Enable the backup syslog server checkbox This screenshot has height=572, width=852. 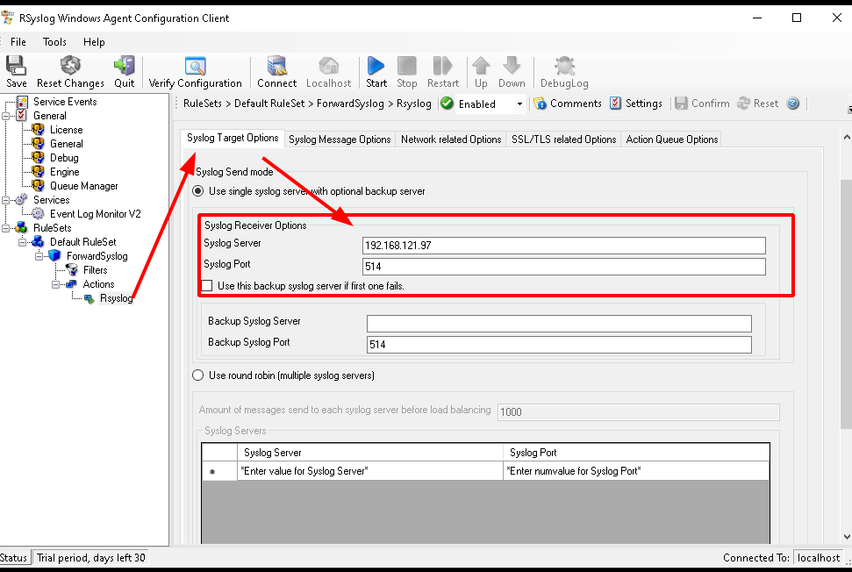[206, 285]
